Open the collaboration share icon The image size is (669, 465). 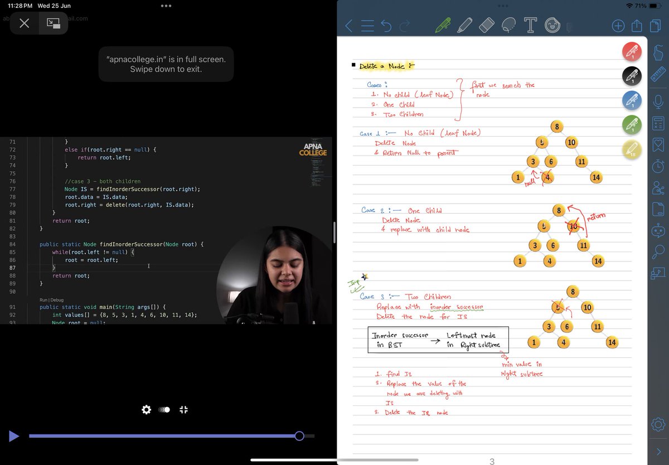coord(658,188)
